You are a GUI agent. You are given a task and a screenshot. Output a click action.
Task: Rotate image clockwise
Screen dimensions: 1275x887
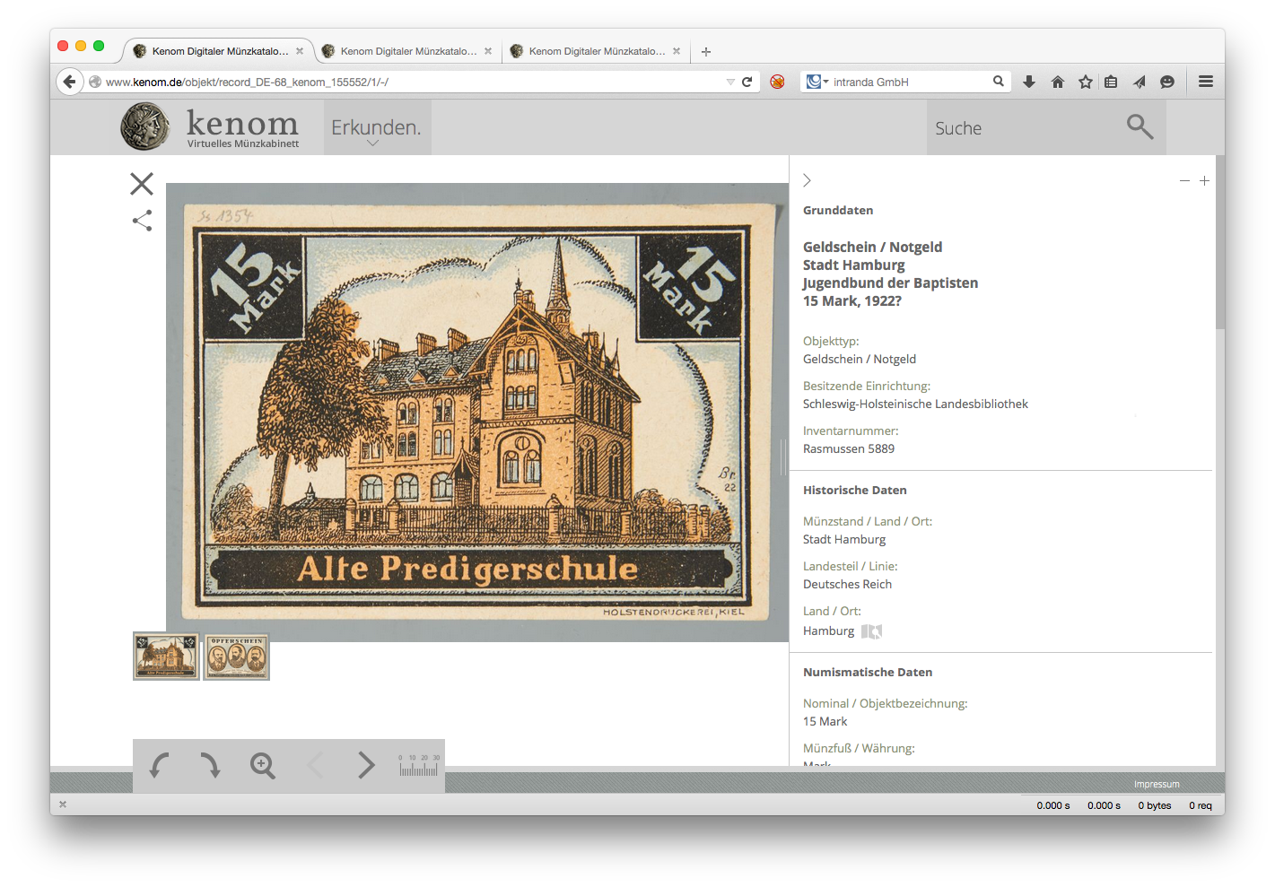tap(210, 765)
